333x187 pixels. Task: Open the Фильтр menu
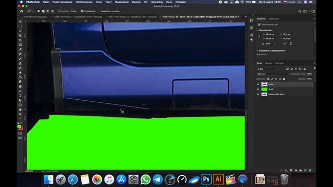[136, 2]
